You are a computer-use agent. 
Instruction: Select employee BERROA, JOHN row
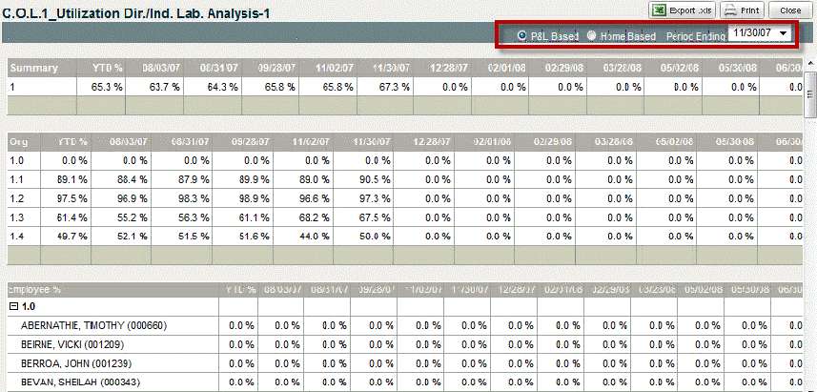71,362
